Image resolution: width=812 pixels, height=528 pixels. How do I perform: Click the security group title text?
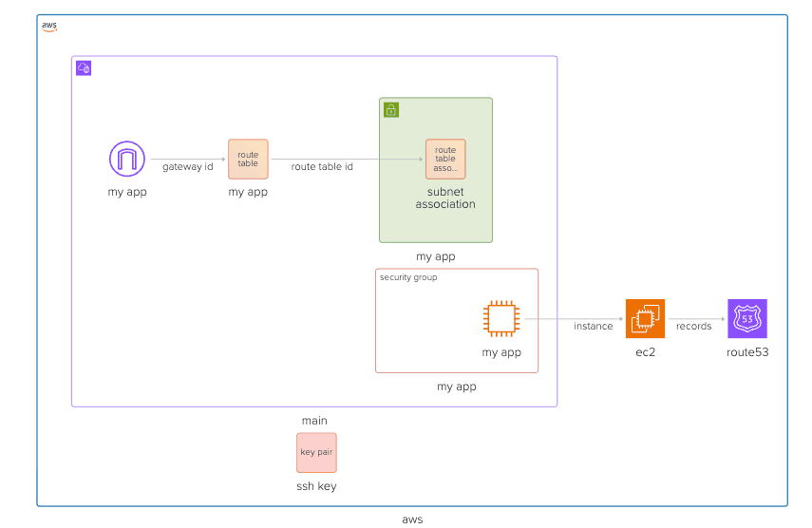tap(408, 277)
